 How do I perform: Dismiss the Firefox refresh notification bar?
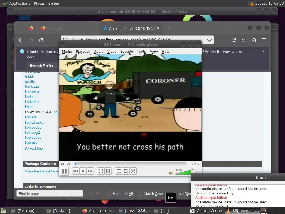click(x=264, y=52)
